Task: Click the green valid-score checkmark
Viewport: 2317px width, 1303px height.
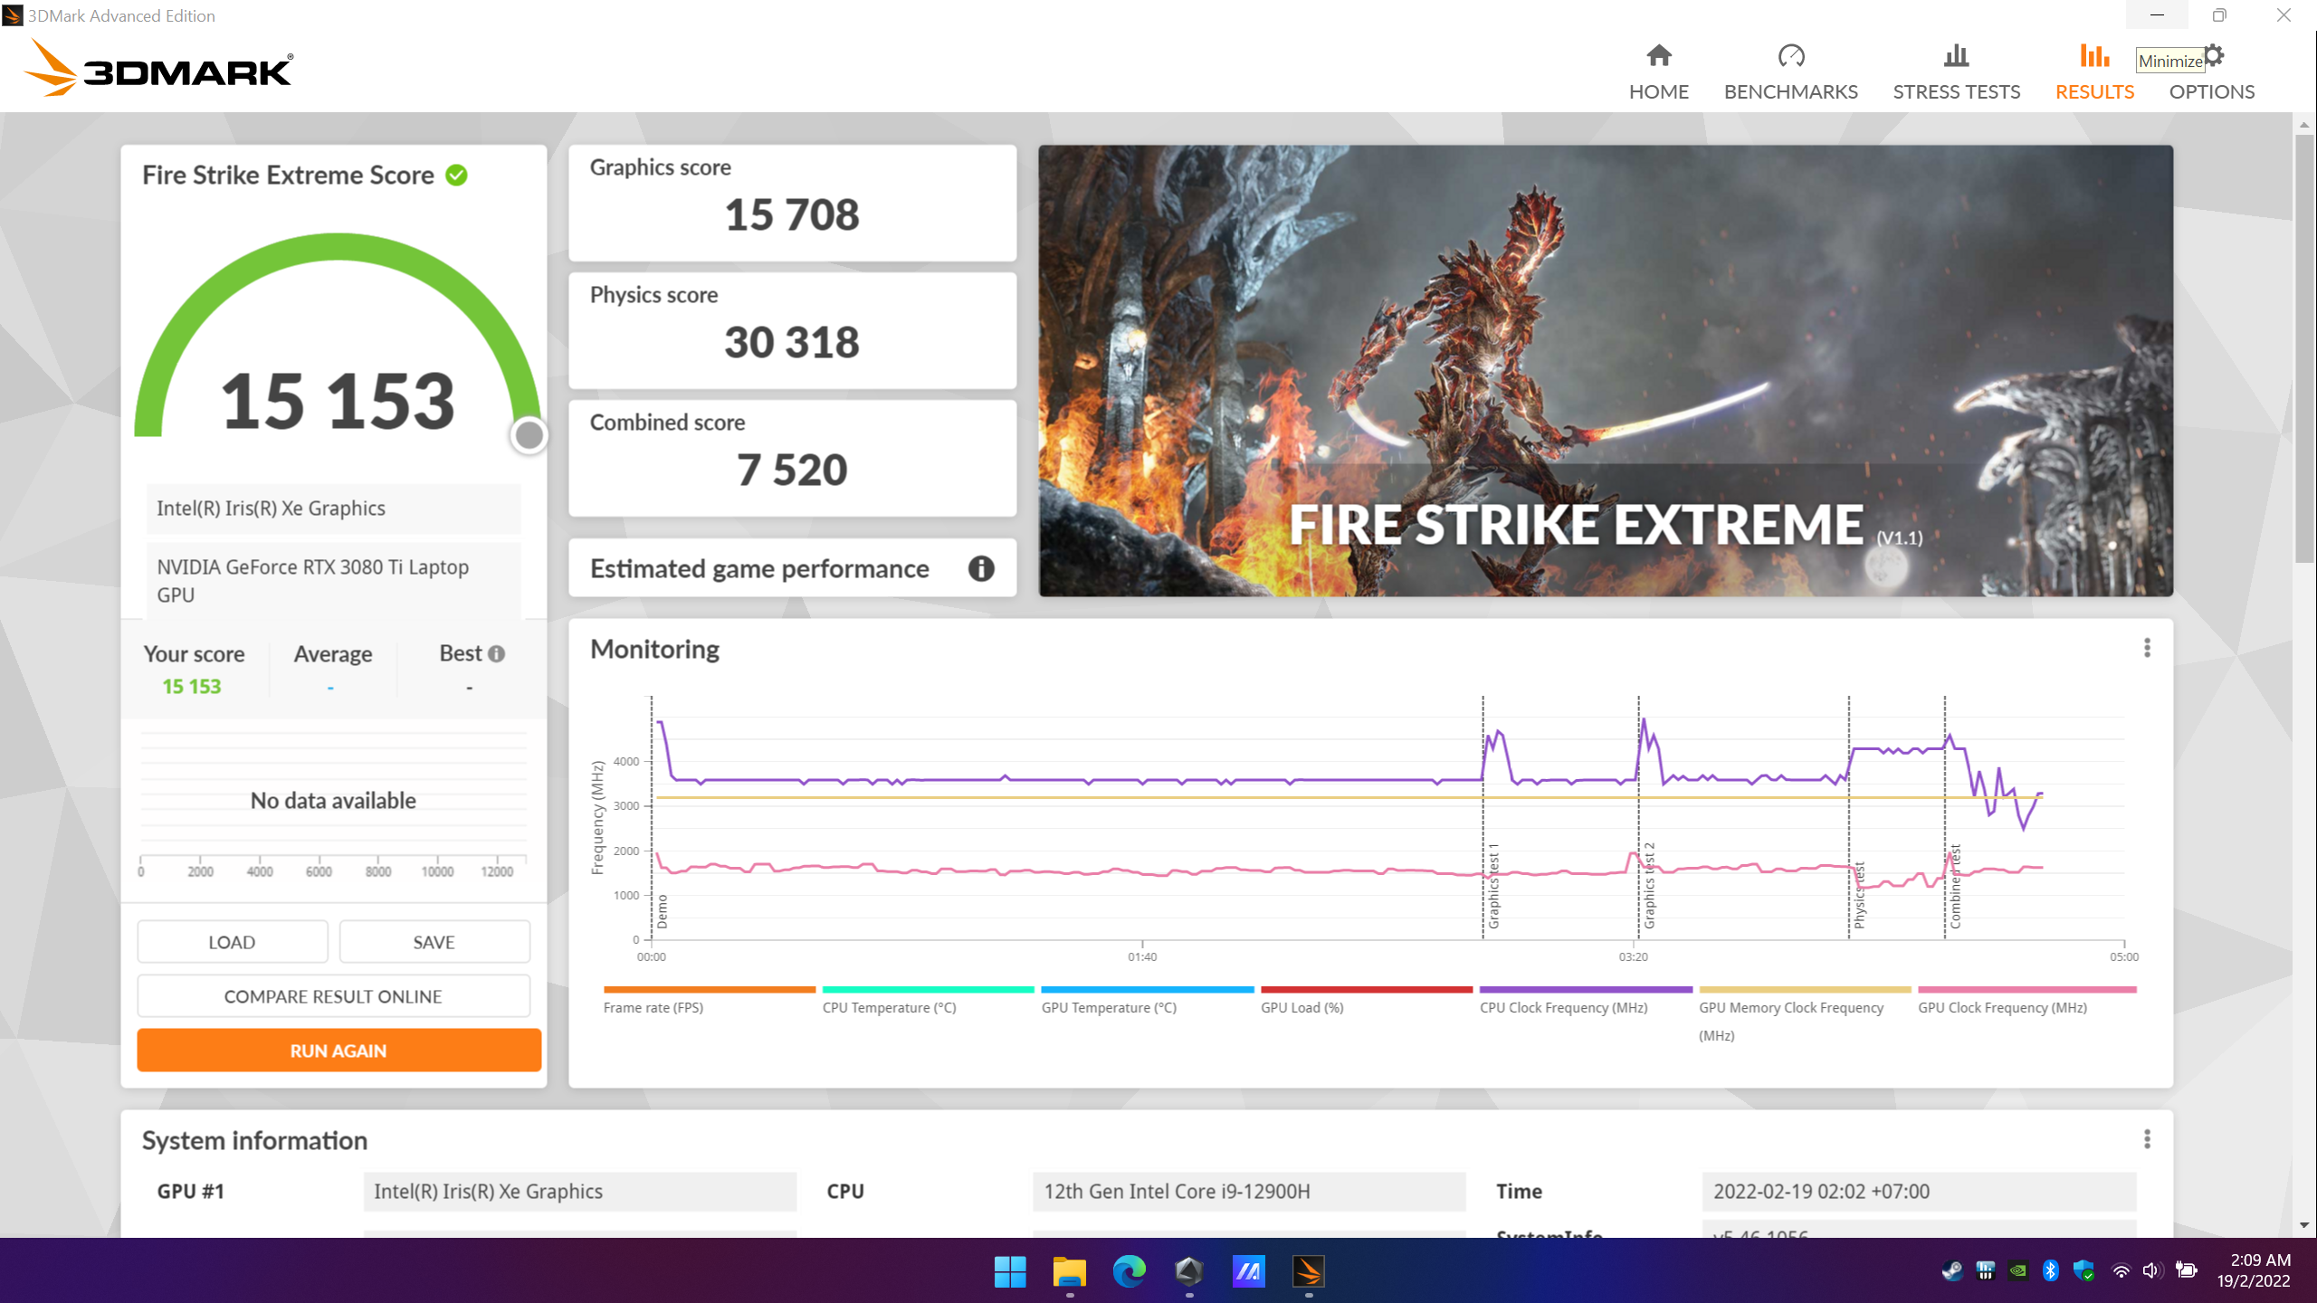Action: coord(456,175)
